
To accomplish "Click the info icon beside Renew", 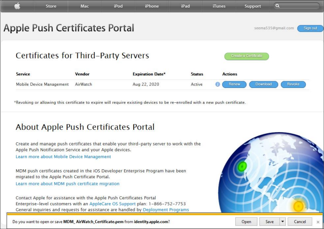I will pos(218,84).
